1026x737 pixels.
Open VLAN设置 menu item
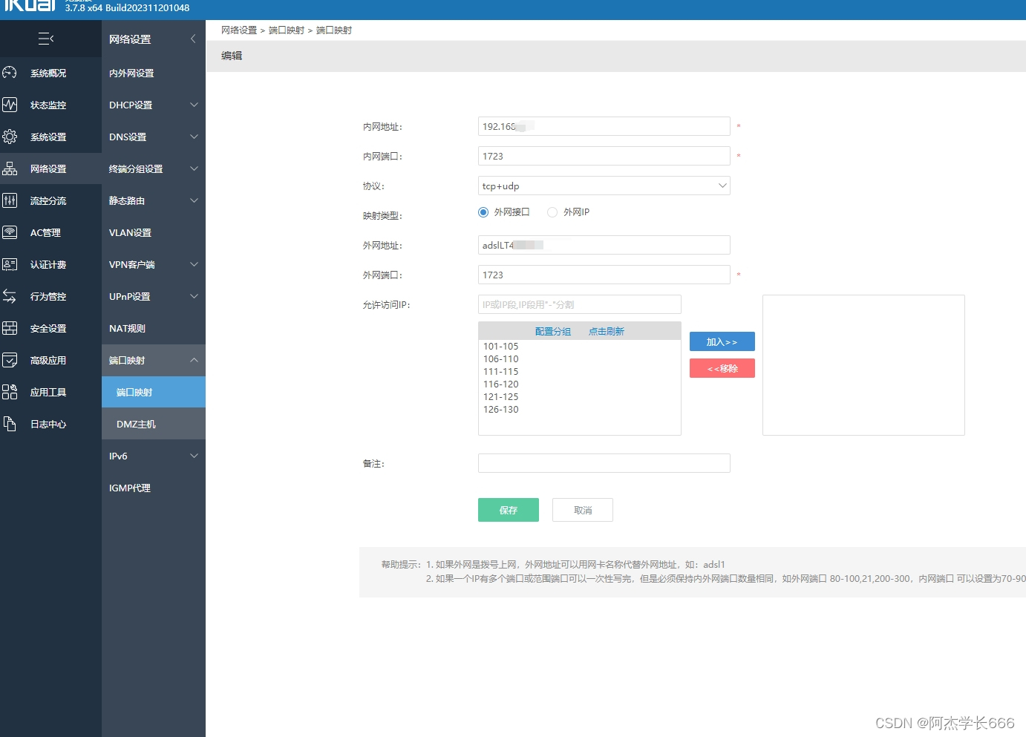point(153,232)
